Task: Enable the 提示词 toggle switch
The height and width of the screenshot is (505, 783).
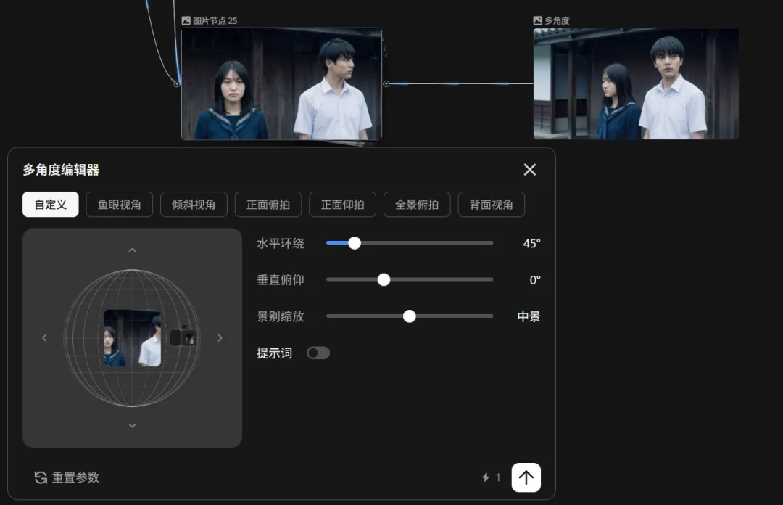Action: pos(318,353)
